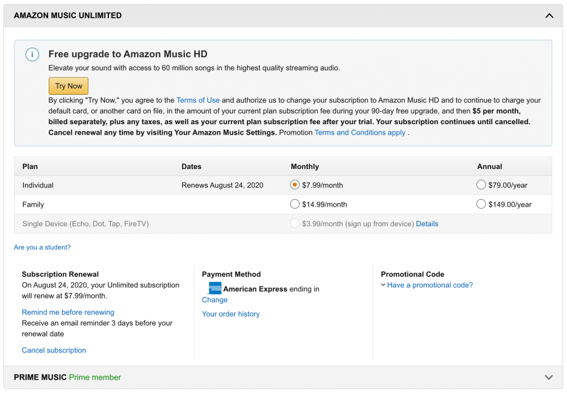Image resolution: width=567 pixels, height=393 pixels.
Task: Click the Free upgrade to Amazon Music HD heading
Action: point(128,54)
